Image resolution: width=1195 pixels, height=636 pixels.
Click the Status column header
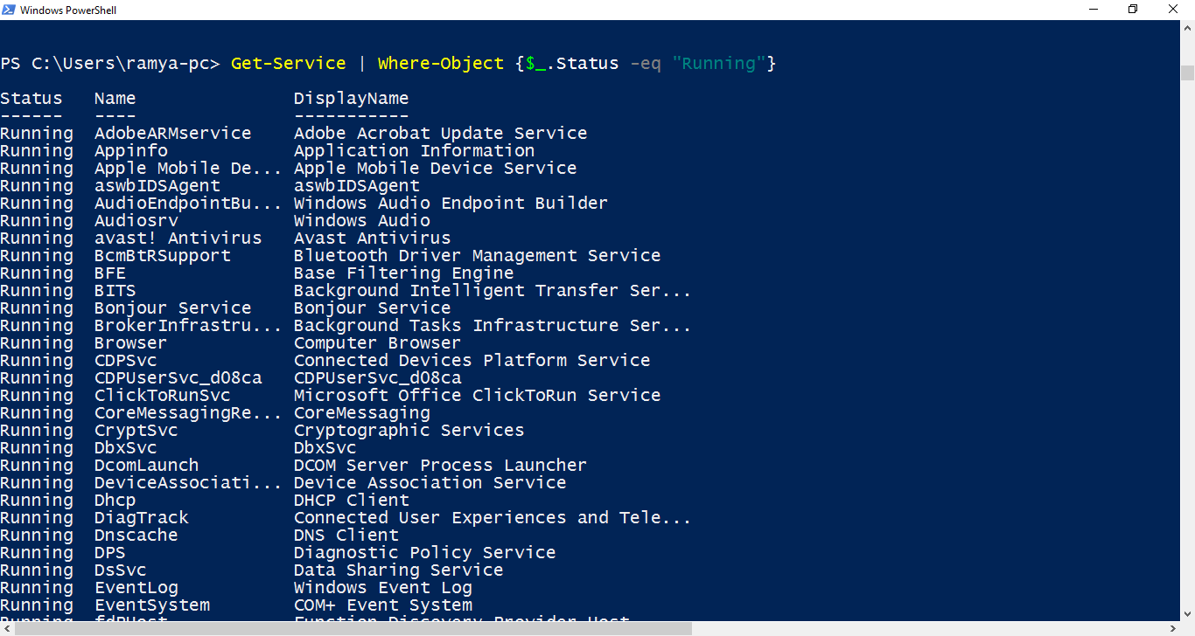point(31,99)
